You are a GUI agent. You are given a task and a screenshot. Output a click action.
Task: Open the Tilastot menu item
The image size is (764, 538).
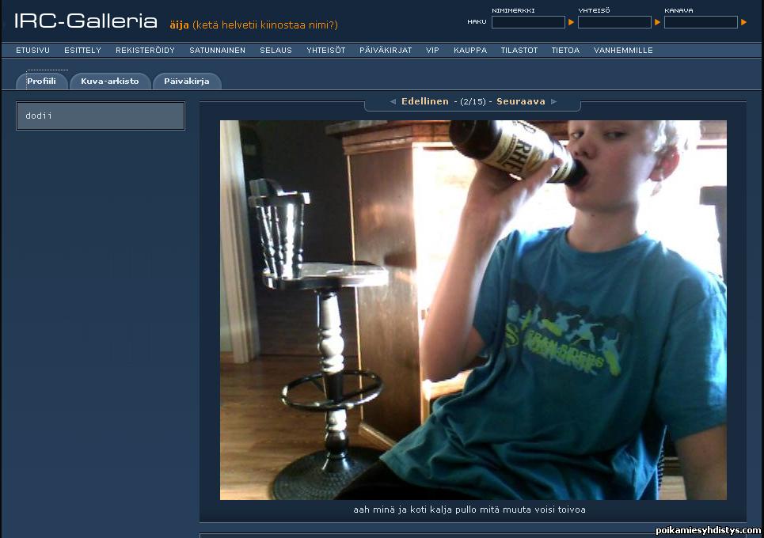(x=519, y=50)
